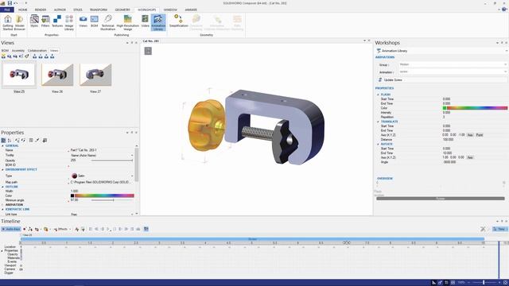Collapse the TRANSLATE properties group

click(x=379, y=122)
